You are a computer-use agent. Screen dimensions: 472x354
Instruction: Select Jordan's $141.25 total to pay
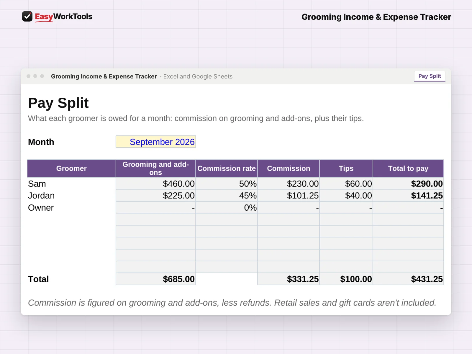coord(408,196)
